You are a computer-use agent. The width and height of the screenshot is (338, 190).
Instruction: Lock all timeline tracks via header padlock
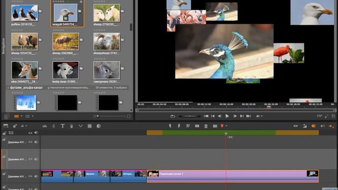coord(4,133)
